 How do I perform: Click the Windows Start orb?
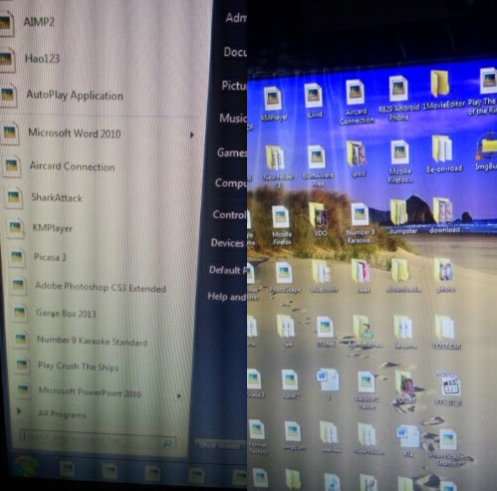click(x=25, y=466)
